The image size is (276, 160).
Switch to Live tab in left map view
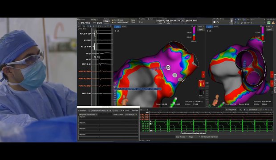(117, 27)
